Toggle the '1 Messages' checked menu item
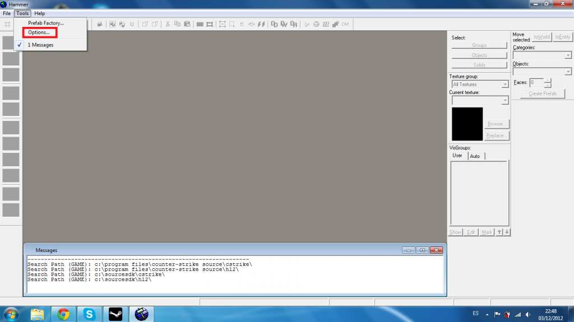 (50, 45)
